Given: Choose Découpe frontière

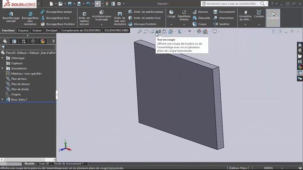Looking at the screenshot, I should (x=142, y=24).
